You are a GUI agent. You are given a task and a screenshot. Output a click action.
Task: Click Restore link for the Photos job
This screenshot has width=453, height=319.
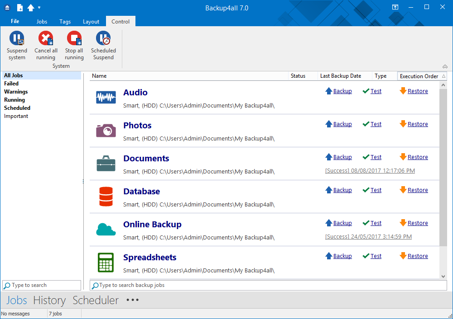(x=417, y=124)
